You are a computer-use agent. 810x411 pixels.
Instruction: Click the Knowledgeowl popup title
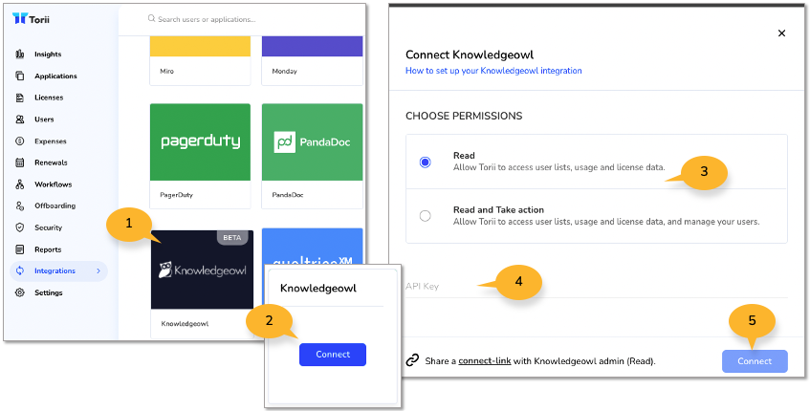[318, 288]
